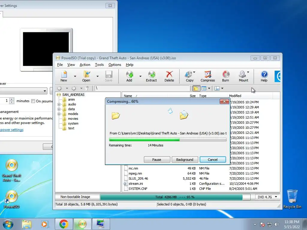Screen dimensions: 307x230
Task: Open the Mount button dropdown arrow
Action: [248, 72]
